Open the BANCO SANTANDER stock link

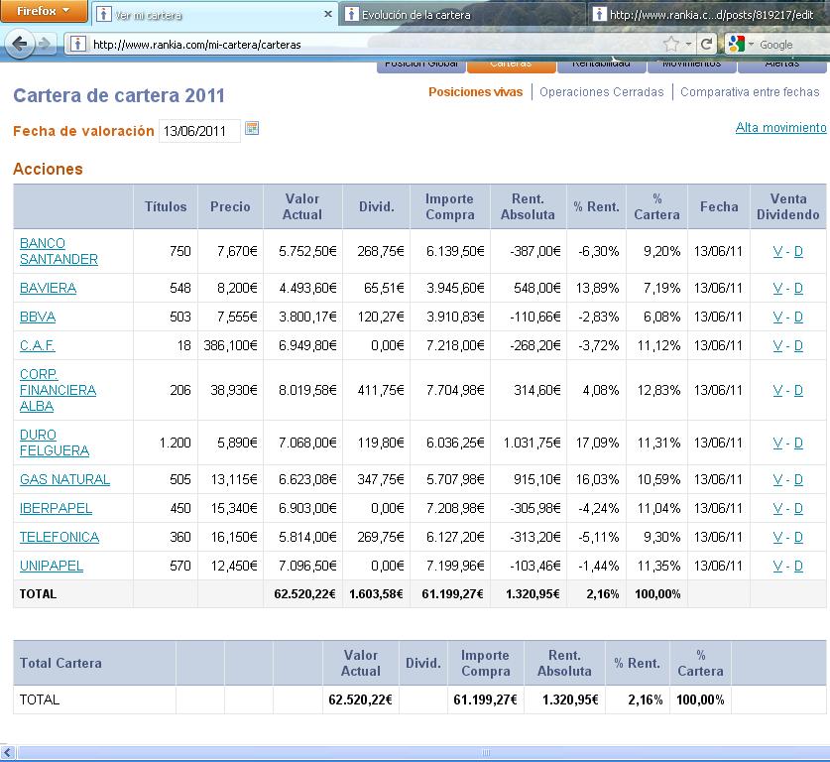tap(59, 251)
